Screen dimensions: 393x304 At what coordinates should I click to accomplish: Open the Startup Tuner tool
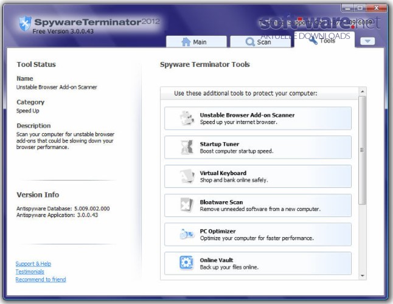click(258, 147)
